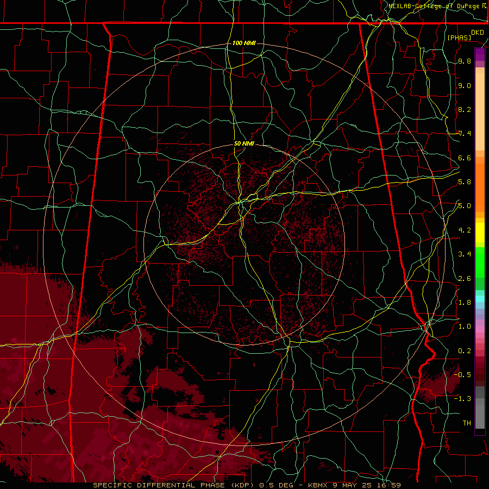Screen dimensions: 489x489
Task: Click the 7.4 value on color scale
Action: pos(465,134)
